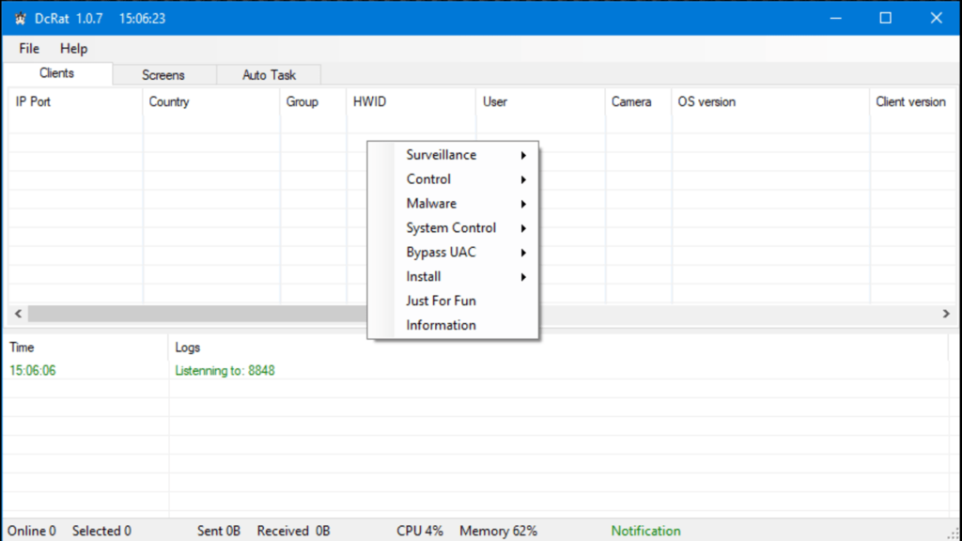Click the horizontal scrollbar thumb
The height and width of the screenshot is (541, 962).
click(x=197, y=314)
